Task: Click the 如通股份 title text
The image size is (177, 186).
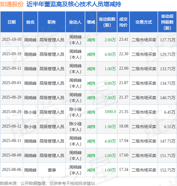Action: point(12,4)
